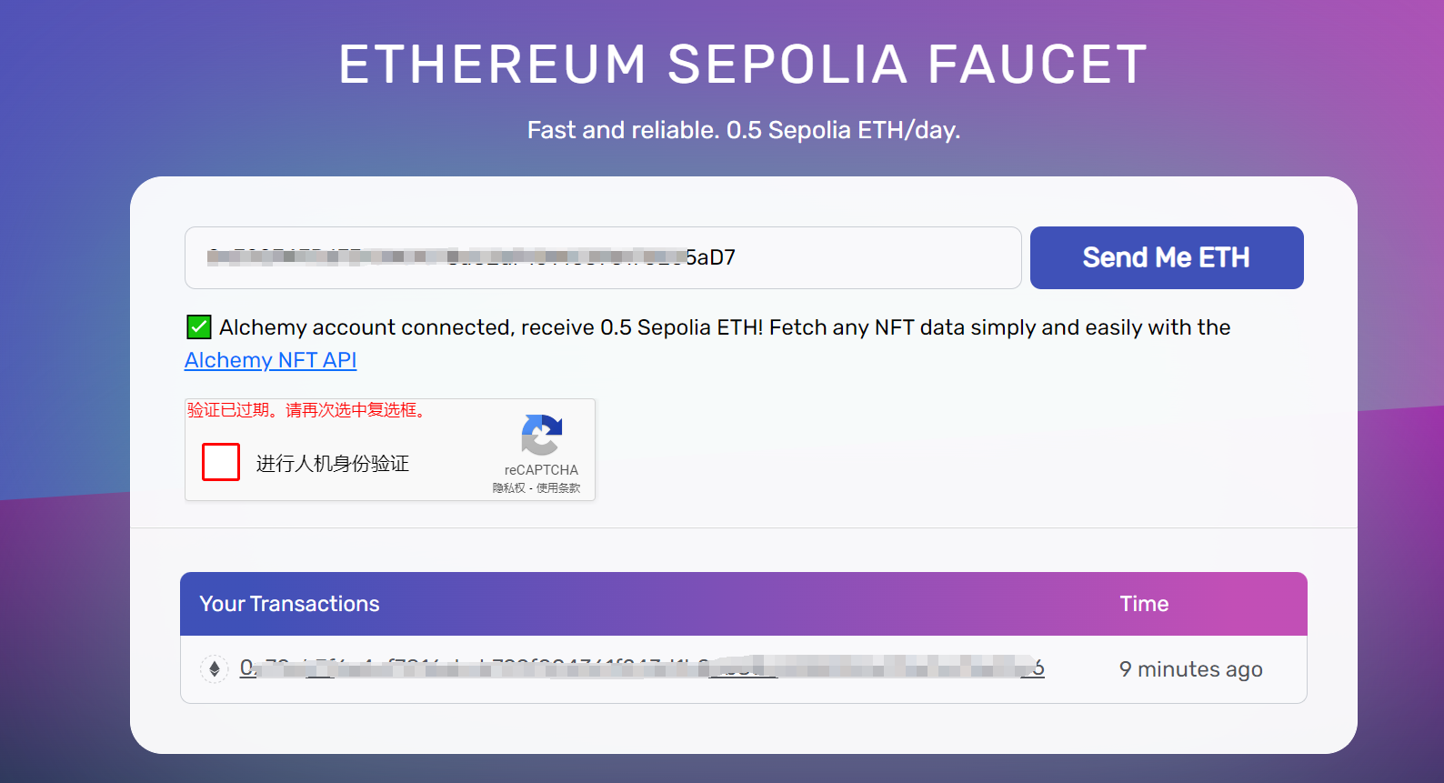Viewport: 1444px width, 783px height.
Task: Click the 'Alchemy account connected' status text
Action: (725, 327)
